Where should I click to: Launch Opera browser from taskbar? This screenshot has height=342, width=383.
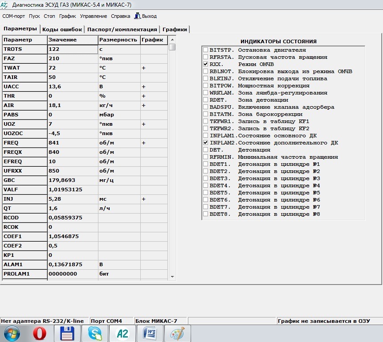40,334
